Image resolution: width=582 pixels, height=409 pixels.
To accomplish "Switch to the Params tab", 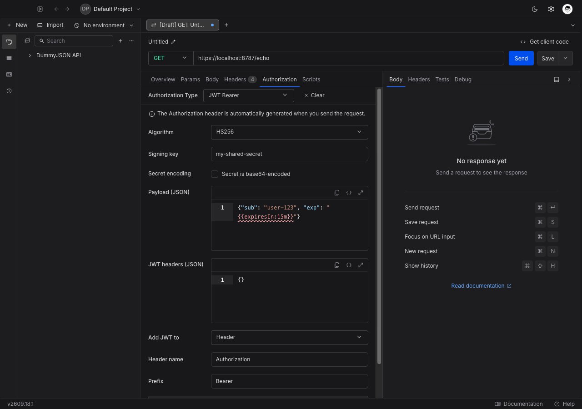I will 190,80.
